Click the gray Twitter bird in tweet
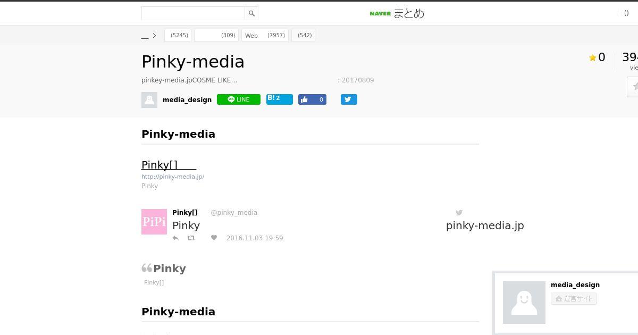 point(459,213)
